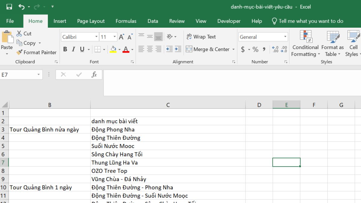Open the Calibri font name dropdown

click(x=96, y=37)
